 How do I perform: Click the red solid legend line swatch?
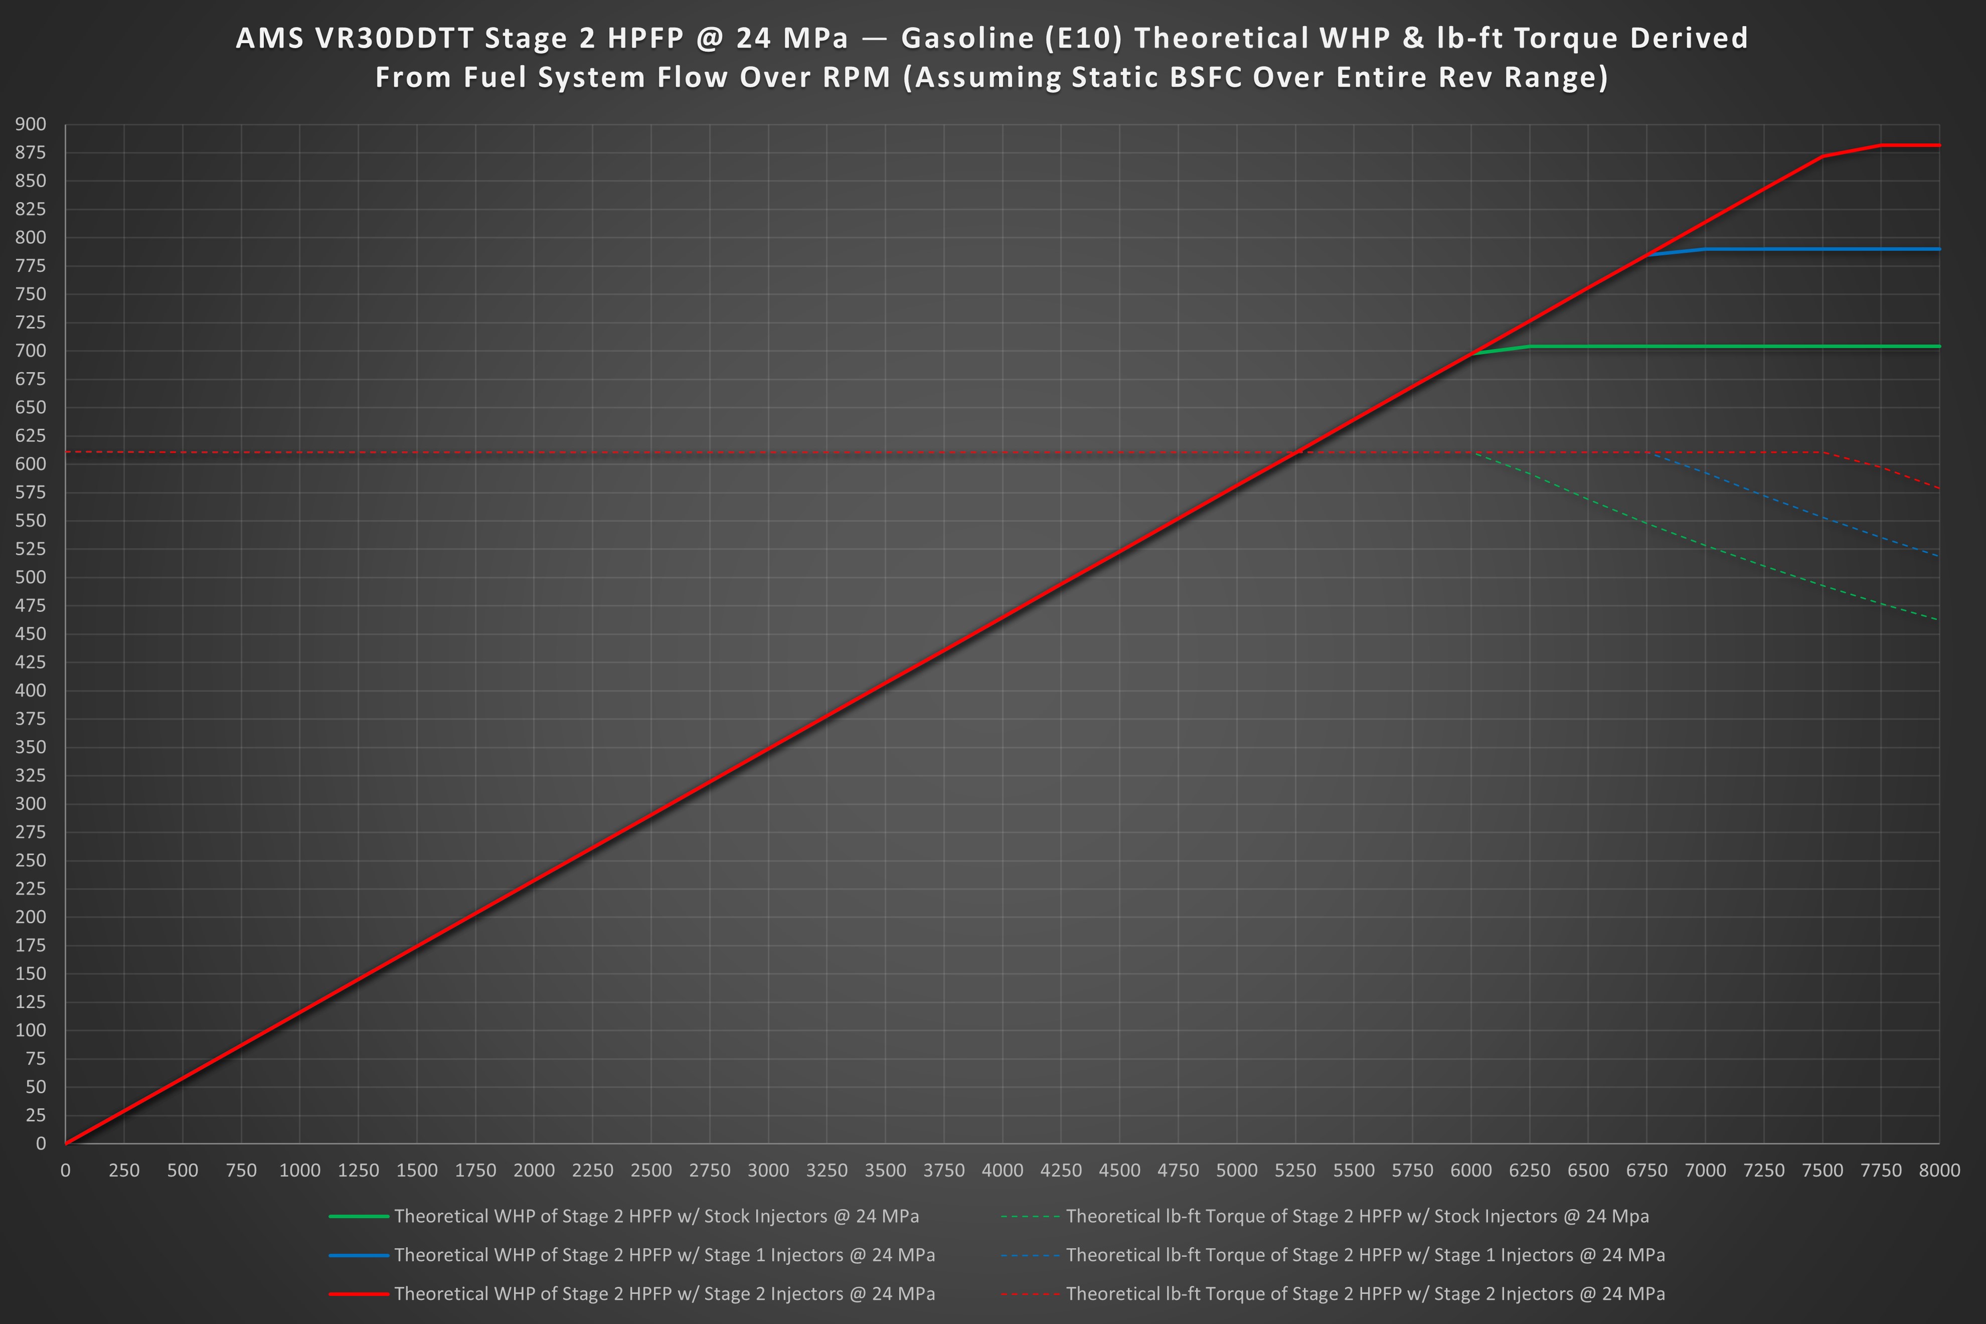point(359,1293)
